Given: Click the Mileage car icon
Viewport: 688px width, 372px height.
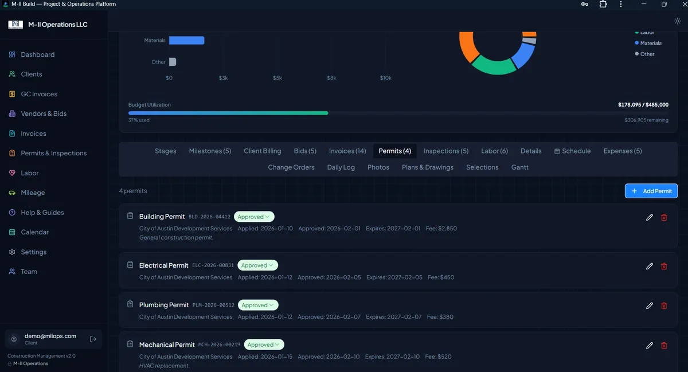Looking at the screenshot, I should coord(12,193).
